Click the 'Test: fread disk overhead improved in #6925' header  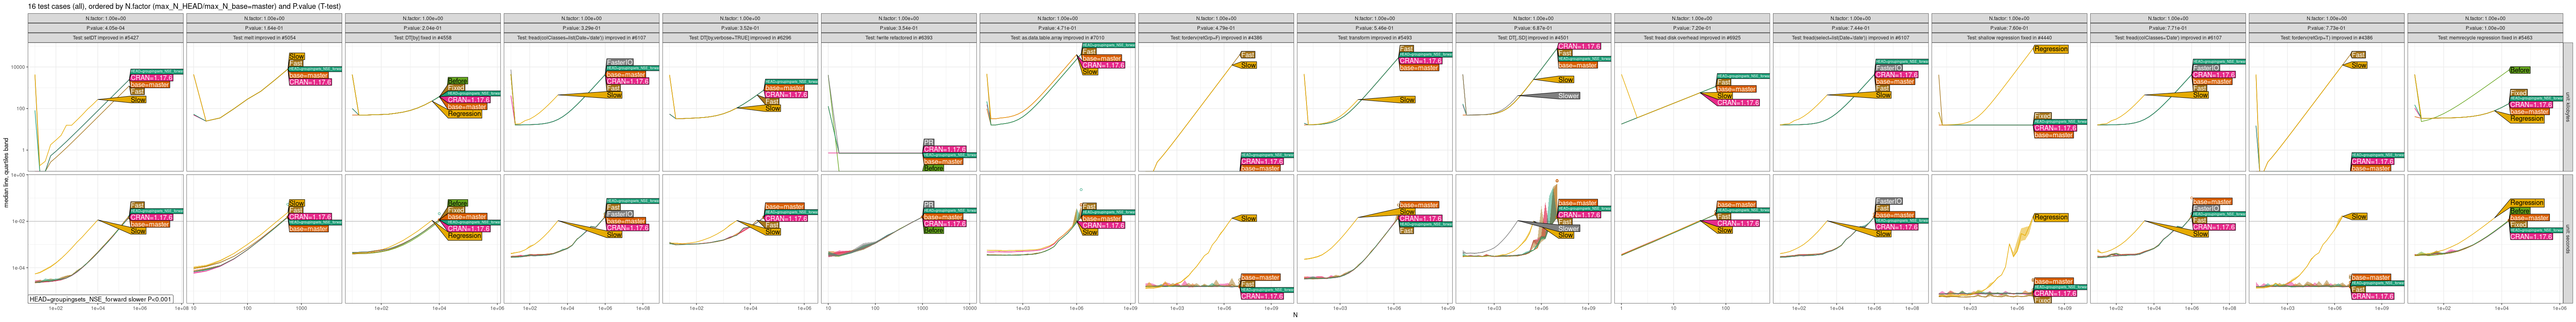coord(1691,38)
